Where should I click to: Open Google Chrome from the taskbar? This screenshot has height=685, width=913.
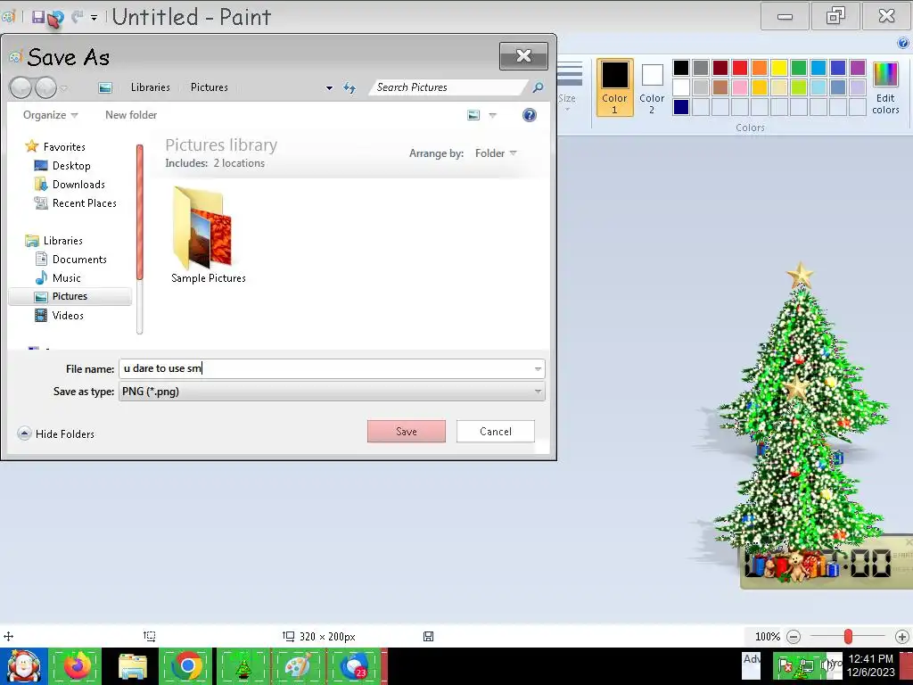pyautogui.click(x=186, y=665)
